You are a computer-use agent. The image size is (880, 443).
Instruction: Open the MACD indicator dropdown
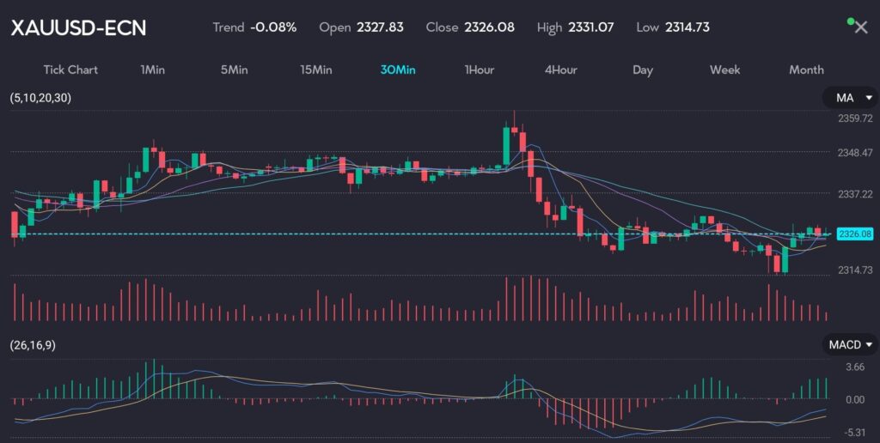pyautogui.click(x=851, y=345)
